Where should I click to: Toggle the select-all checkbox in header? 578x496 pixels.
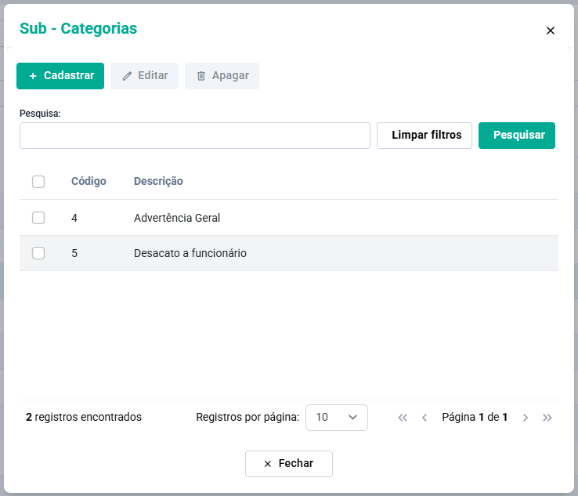tap(38, 182)
